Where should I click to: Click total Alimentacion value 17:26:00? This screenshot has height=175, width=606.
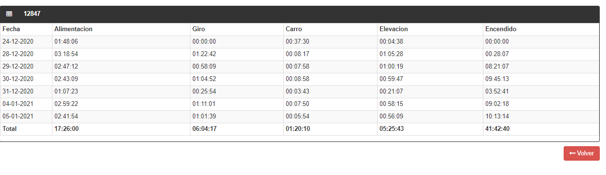tap(66, 129)
